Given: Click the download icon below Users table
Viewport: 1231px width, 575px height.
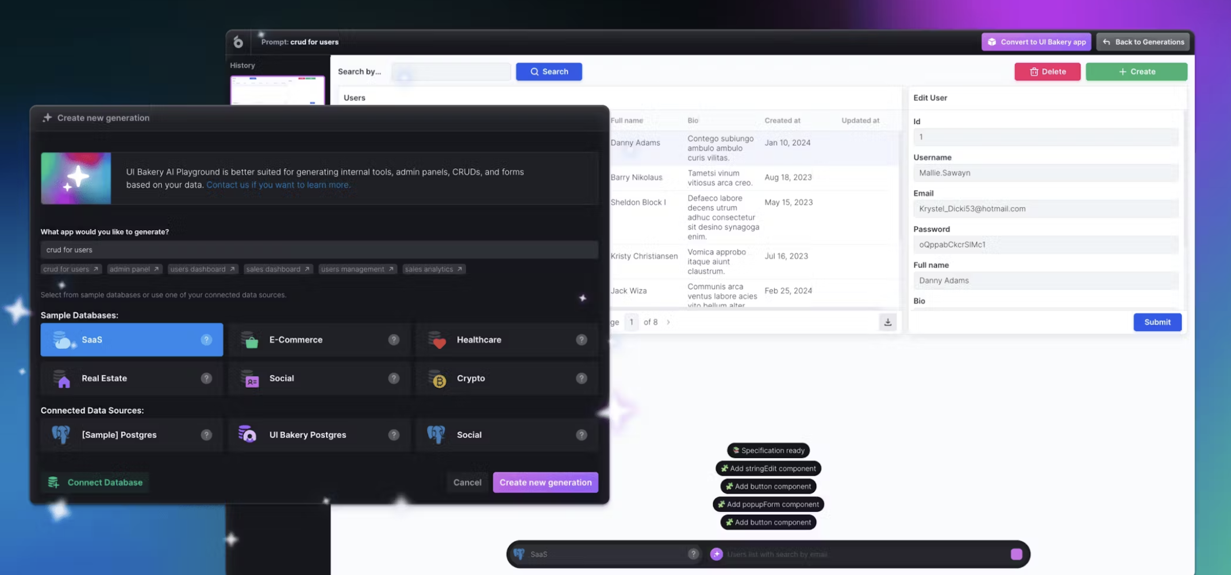Looking at the screenshot, I should [887, 322].
